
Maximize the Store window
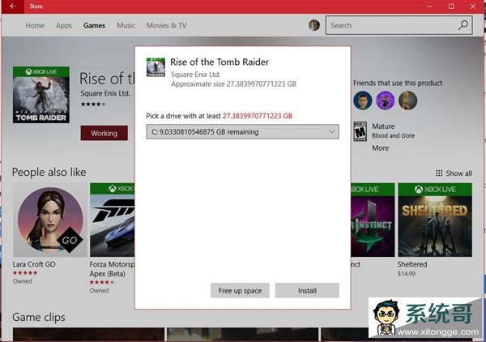pos(451,6)
